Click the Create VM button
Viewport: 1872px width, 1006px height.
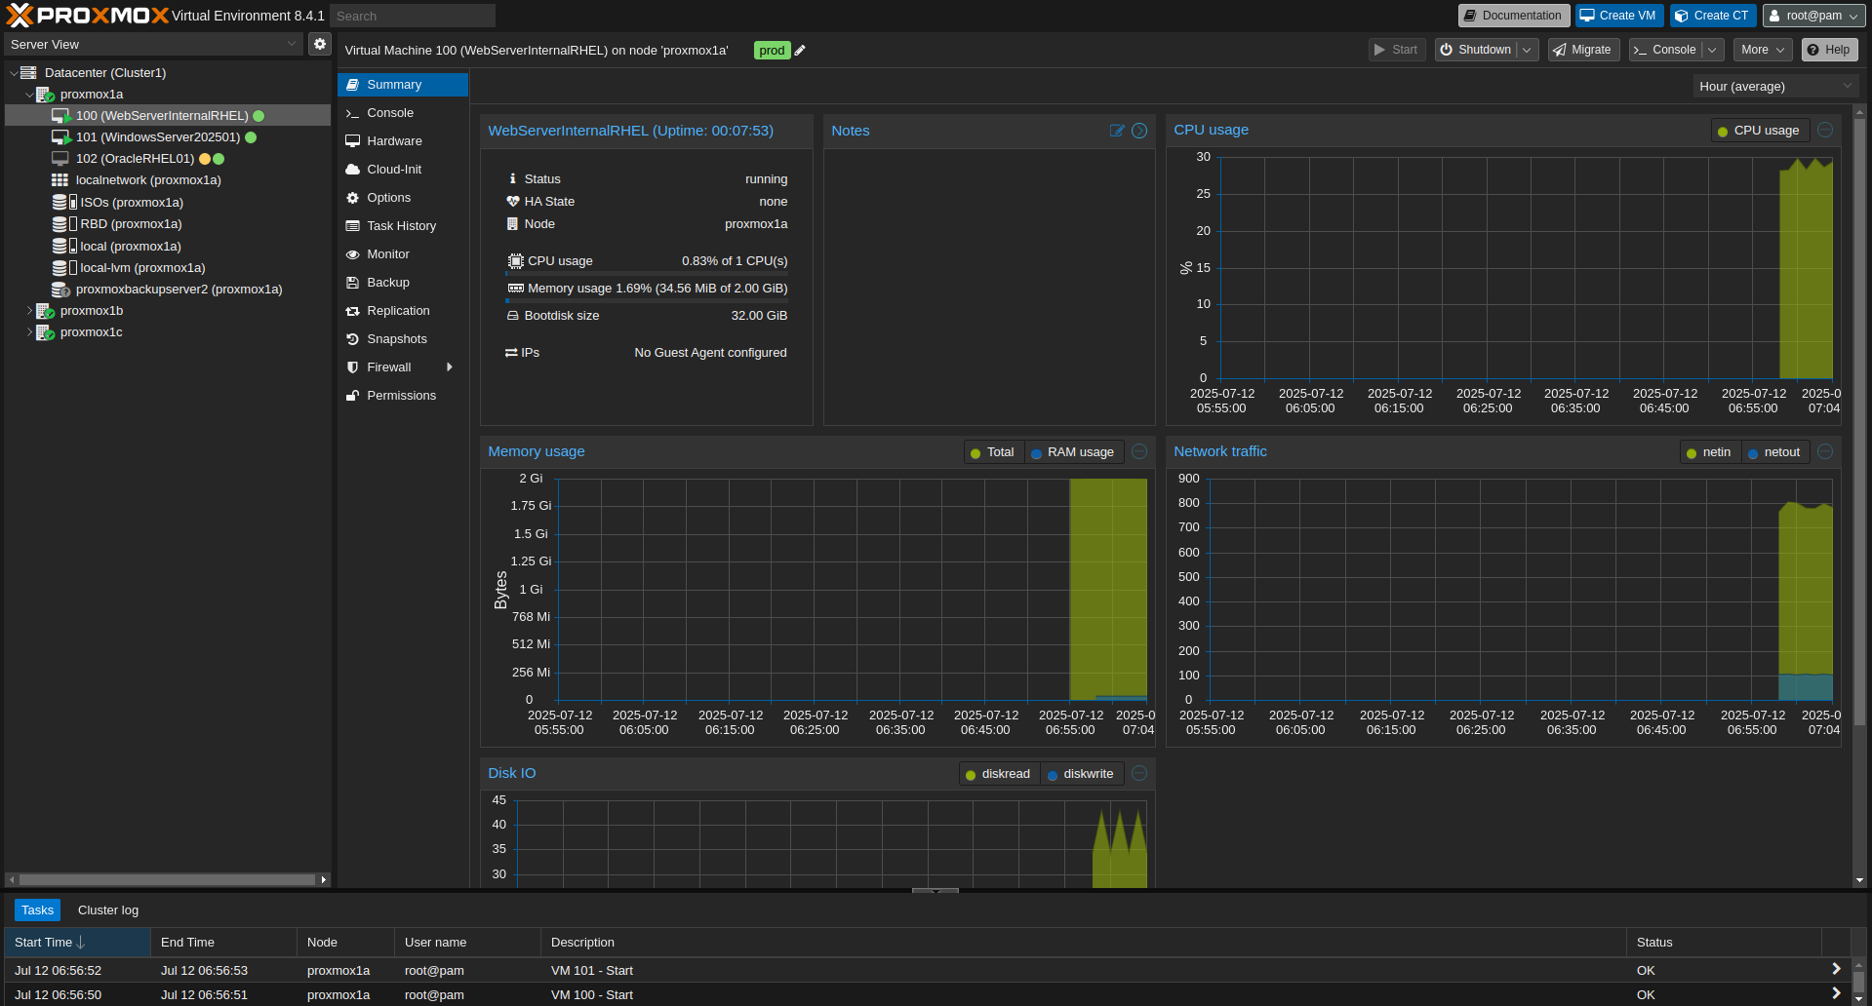coord(1618,16)
